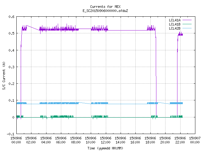The image size is (201, 151).
Task: Click the 0.5 y-axis tick label
Action: [x=11, y=33]
